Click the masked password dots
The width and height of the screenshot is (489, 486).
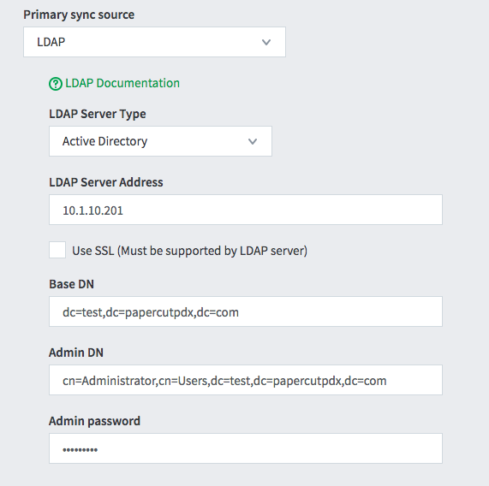81,449
